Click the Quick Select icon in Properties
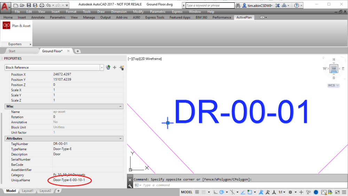The image size is (348, 196). (121, 67)
